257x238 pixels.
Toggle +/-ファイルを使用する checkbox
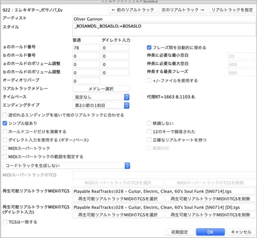pos(149,81)
